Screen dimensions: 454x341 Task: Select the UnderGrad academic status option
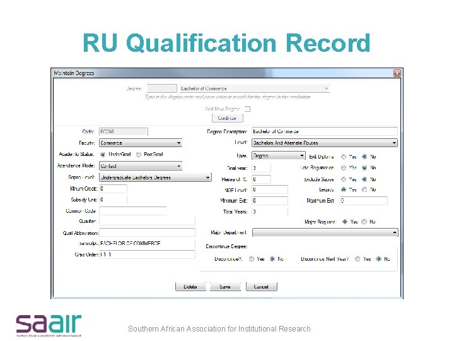(x=103, y=155)
